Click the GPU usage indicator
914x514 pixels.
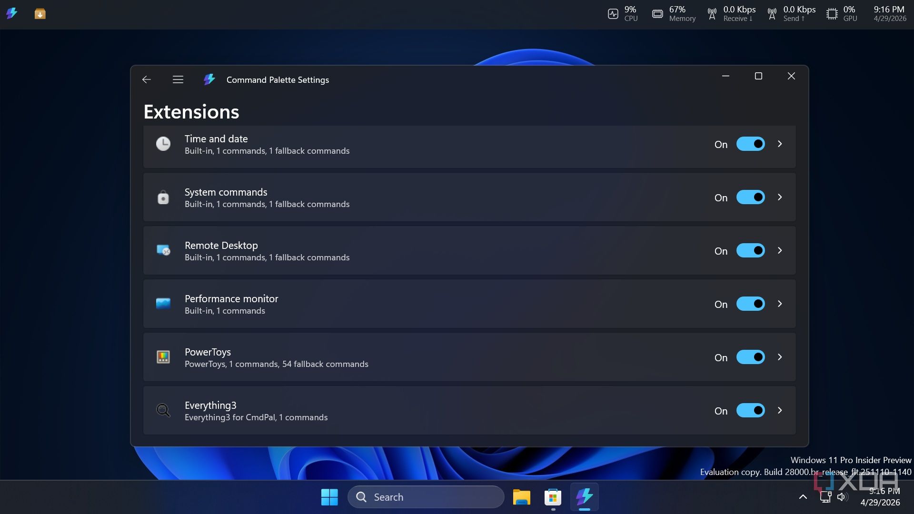(842, 14)
